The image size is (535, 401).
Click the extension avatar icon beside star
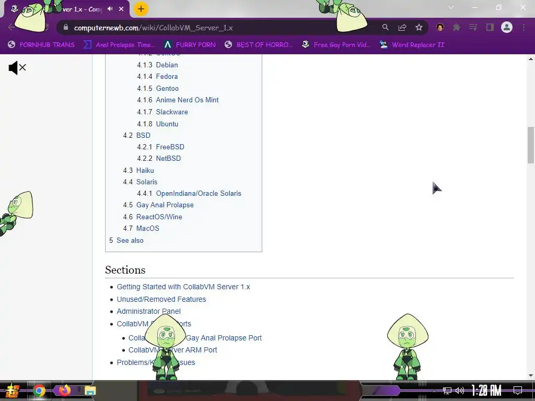click(440, 27)
